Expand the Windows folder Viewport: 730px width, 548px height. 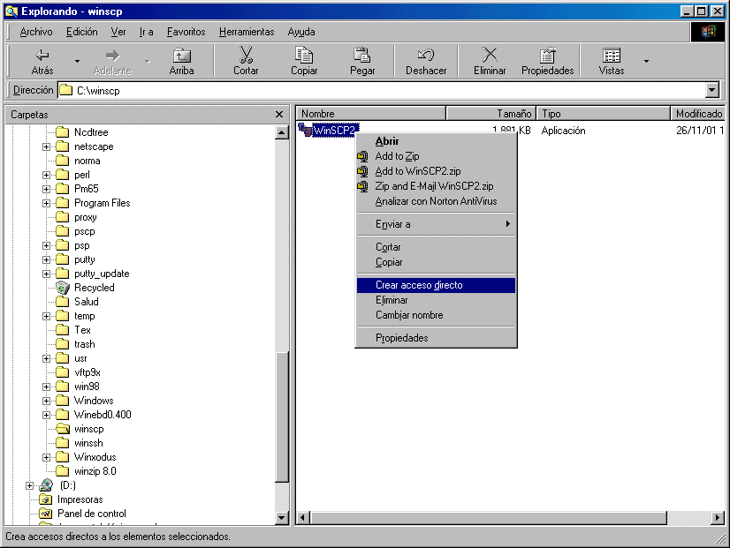pos(46,401)
